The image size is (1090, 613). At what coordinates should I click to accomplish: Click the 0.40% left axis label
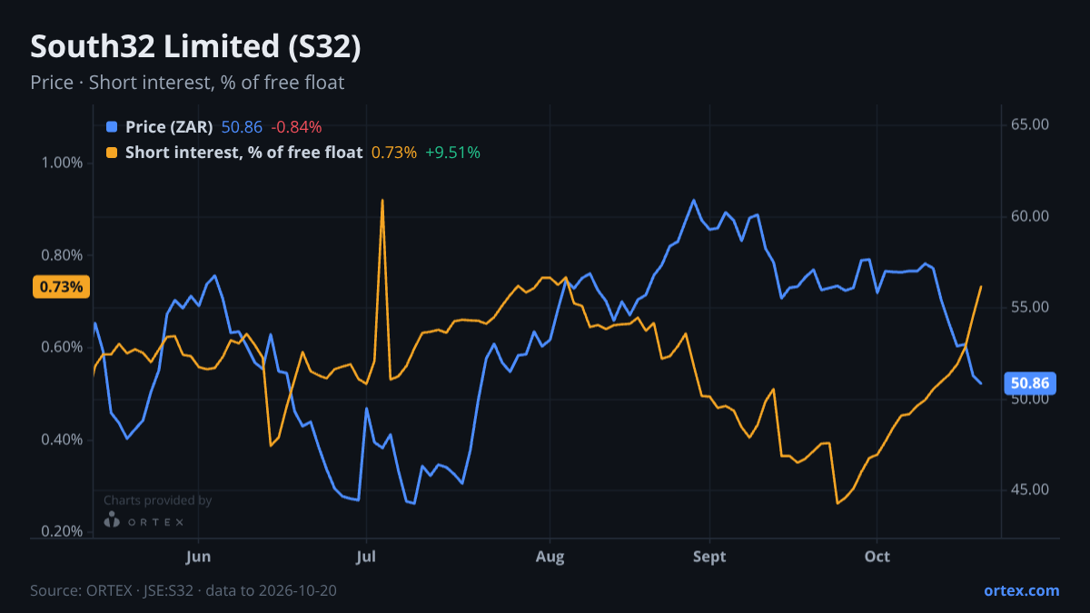point(63,440)
